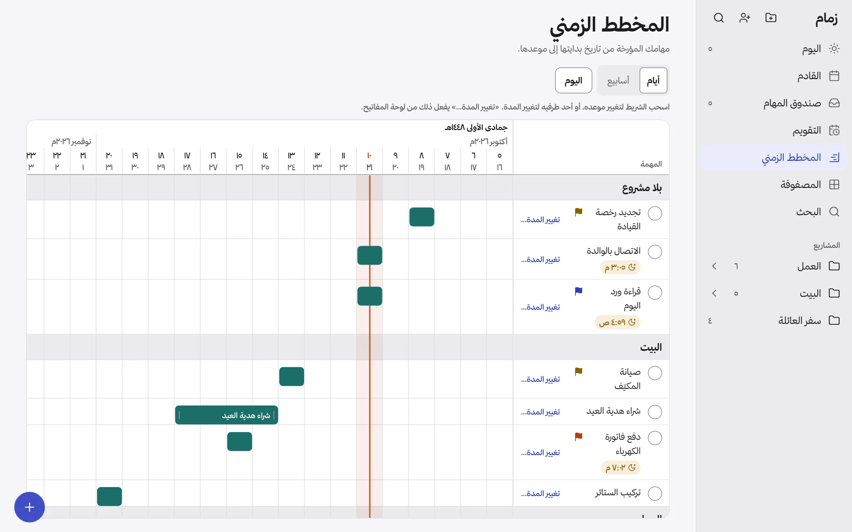This screenshot has width=852, height=532.
Task: Jump to today with اليوم button
Action: [574, 80]
